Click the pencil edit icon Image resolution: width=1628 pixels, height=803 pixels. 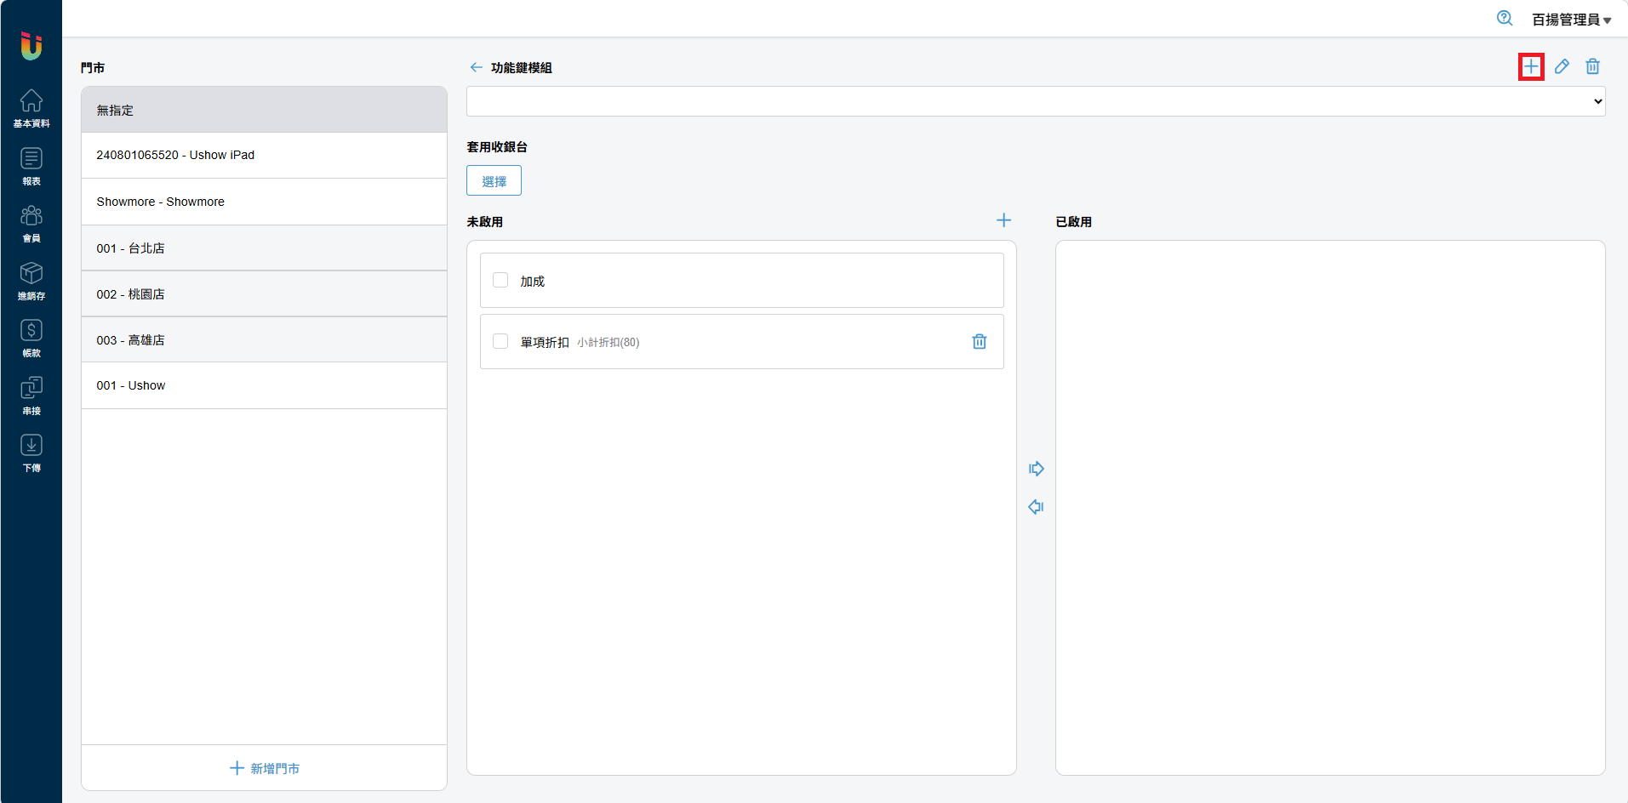click(x=1562, y=66)
